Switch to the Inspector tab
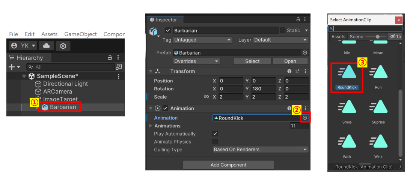 pyautogui.click(x=164, y=20)
